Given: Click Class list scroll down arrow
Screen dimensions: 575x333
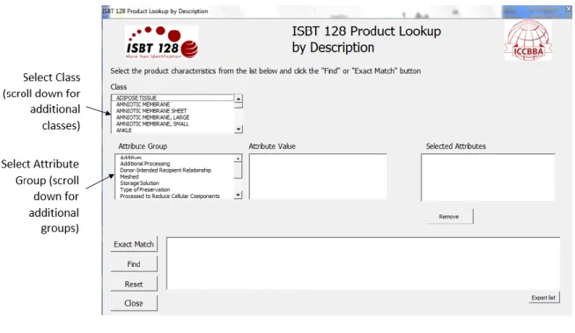Looking at the screenshot, I should (x=239, y=129).
